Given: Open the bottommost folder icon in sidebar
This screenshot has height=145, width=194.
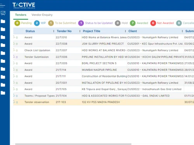Looking at the screenshot, I should click(3, 93).
